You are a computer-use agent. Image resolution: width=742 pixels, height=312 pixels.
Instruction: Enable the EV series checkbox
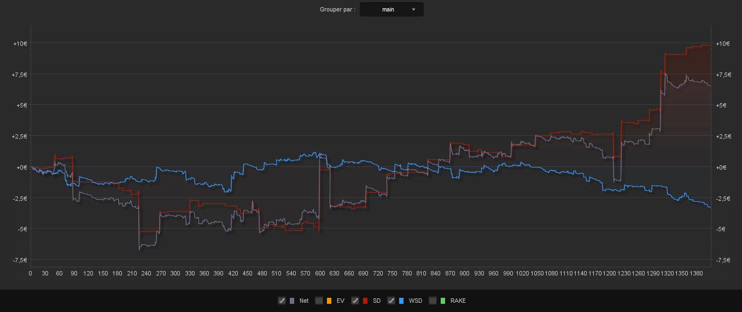[x=319, y=301]
